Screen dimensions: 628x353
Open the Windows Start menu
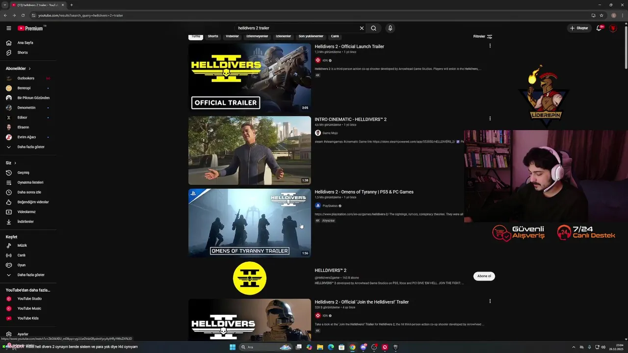point(233,347)
